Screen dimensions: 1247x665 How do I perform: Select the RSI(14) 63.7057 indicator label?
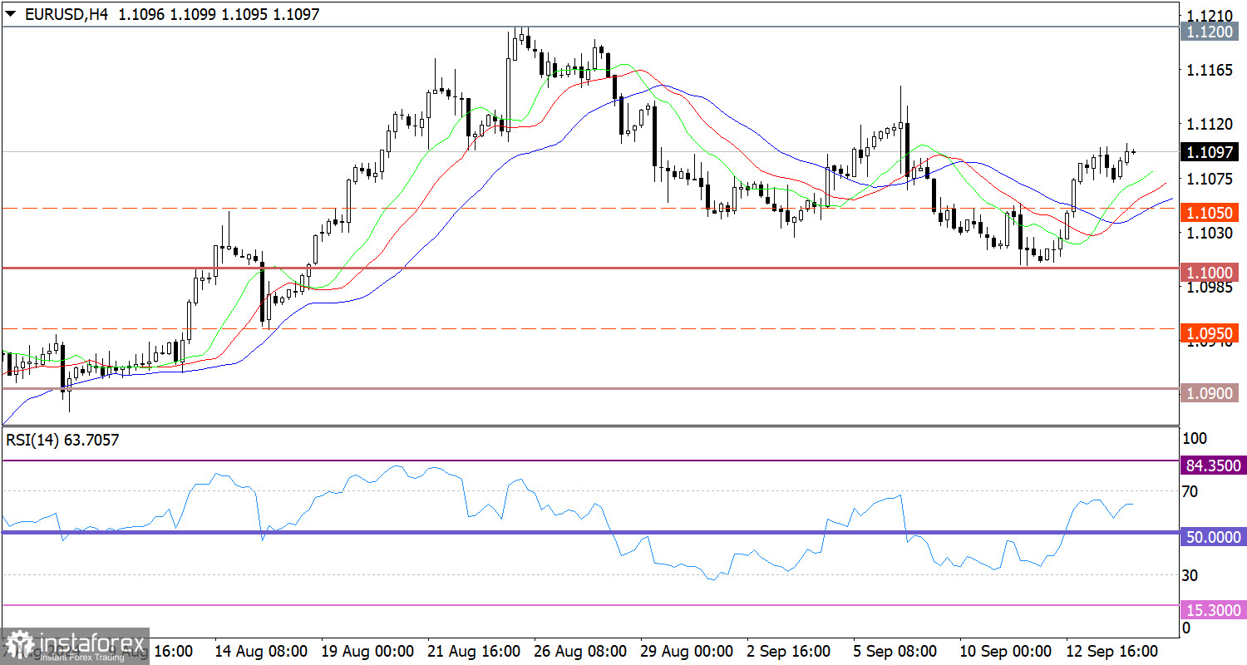point(62,441)
